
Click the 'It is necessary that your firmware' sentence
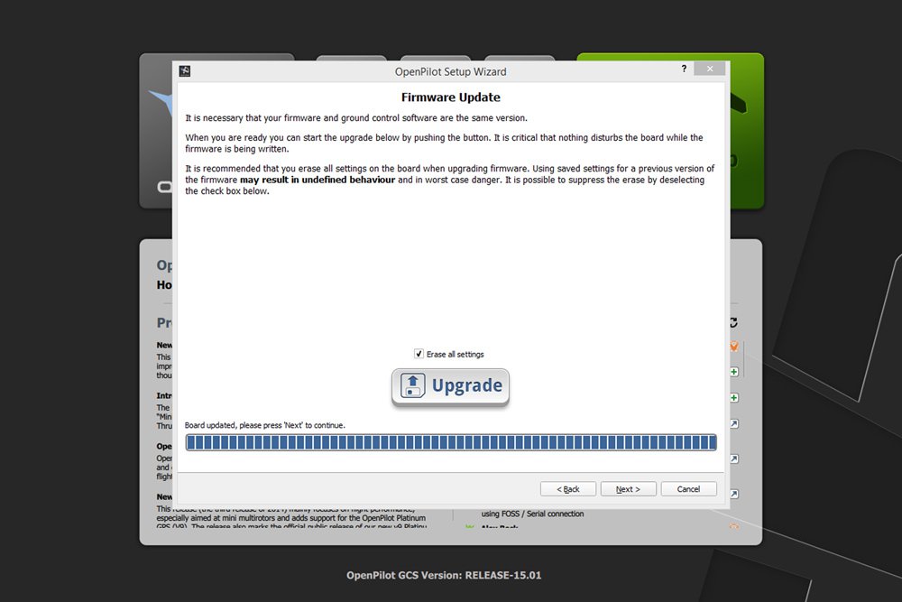click(x=356, y=118)
